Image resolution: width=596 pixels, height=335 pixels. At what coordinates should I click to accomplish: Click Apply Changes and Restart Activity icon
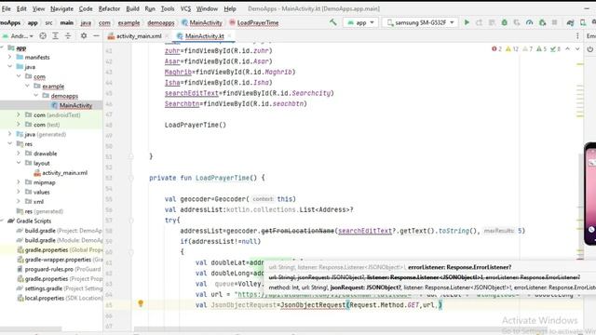pos(479,22)
